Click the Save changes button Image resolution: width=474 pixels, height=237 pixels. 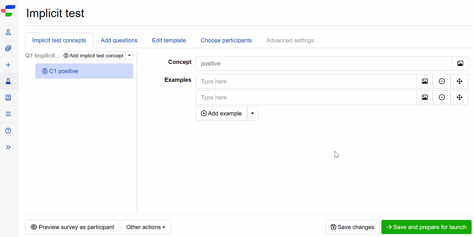352,227
